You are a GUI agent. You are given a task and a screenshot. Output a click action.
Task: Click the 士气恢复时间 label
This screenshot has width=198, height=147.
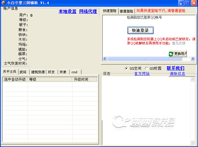pos(15,63)
